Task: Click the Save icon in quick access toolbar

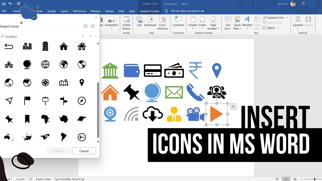Action: click(4, 4)
